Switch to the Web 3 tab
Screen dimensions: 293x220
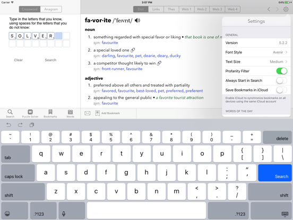[x=217, y=9]
